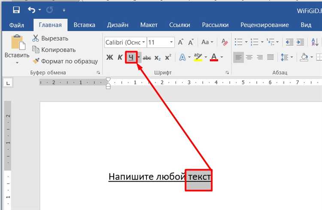Open underline style dropdown arrow
This screenshot has height=210, width=322.
click(x=139, y=57)
